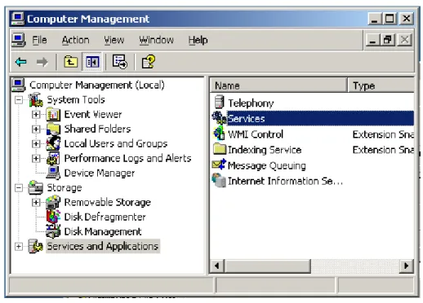
Task: Open the Help menu
Action: coord(198,40)
